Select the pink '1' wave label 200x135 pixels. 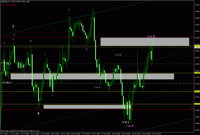click(45, 55)
